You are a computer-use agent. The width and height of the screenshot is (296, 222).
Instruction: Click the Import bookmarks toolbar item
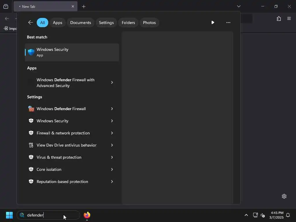(x=10, y=29)
